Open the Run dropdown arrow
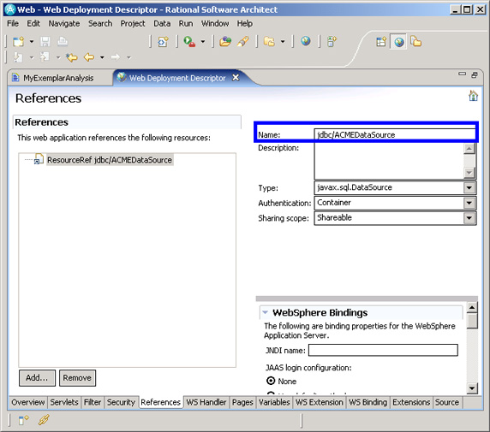This screenshot has height=432, width=490. pyautogui.click(x=203, y=42)
